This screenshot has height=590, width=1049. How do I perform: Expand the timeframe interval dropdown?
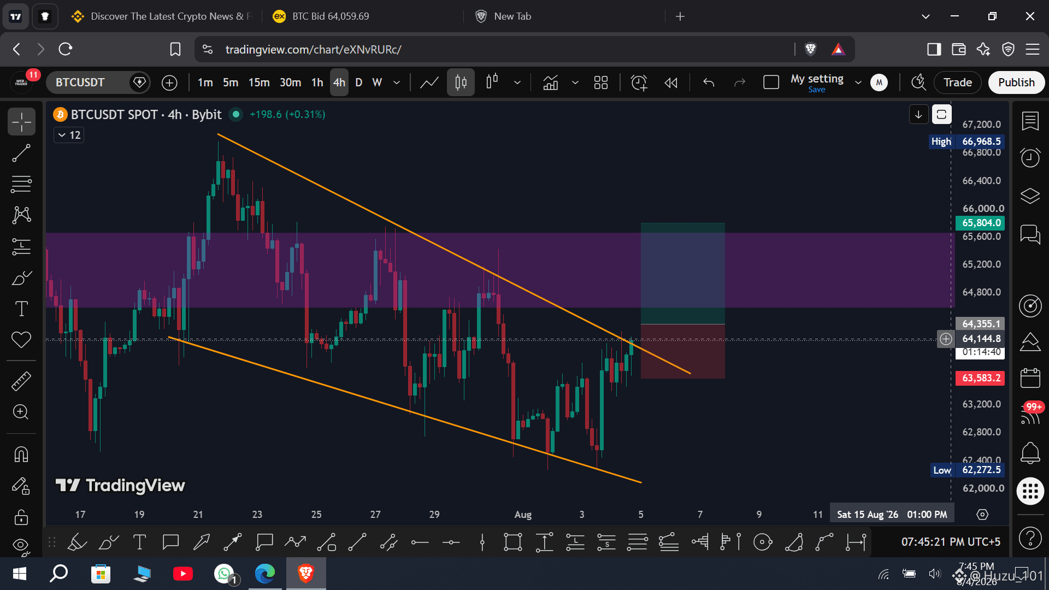[x=397, y=82]
